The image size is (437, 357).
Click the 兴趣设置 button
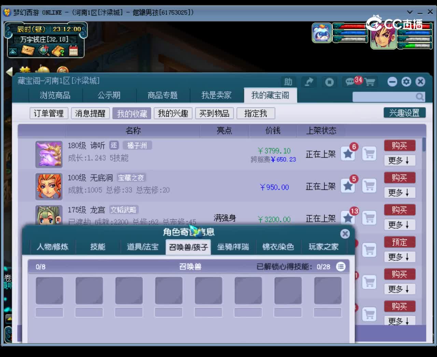point(405,113)
